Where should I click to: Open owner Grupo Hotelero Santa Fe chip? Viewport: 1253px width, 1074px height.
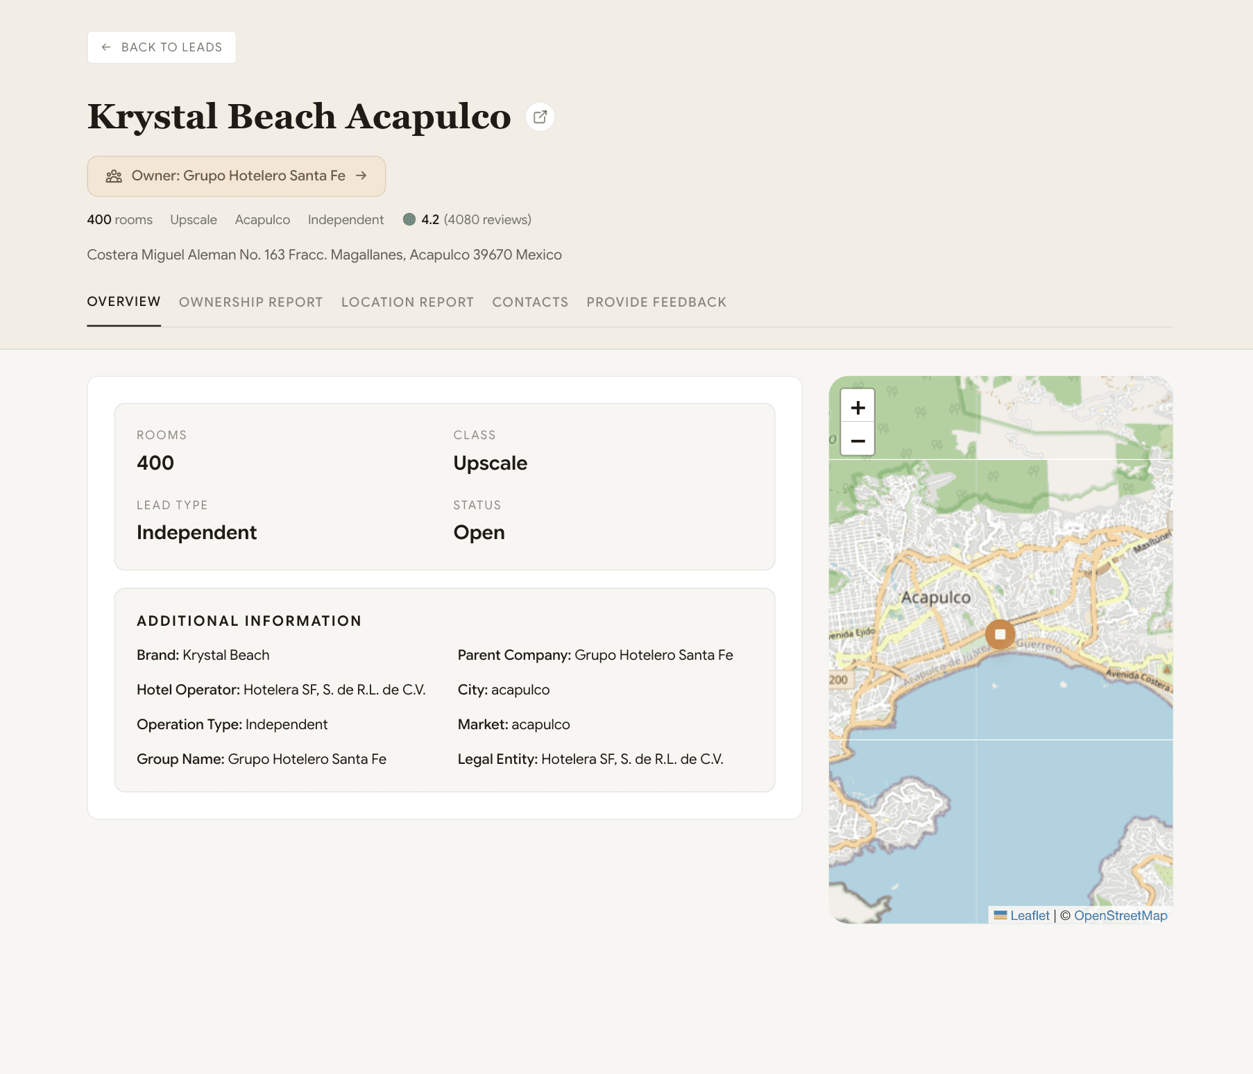click(237, 176)
